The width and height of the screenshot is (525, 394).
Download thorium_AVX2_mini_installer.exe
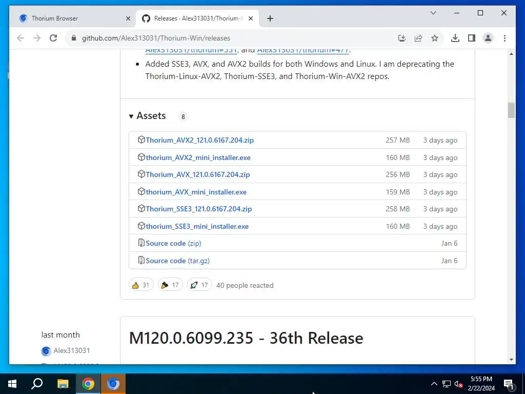(x=198, y=157)
